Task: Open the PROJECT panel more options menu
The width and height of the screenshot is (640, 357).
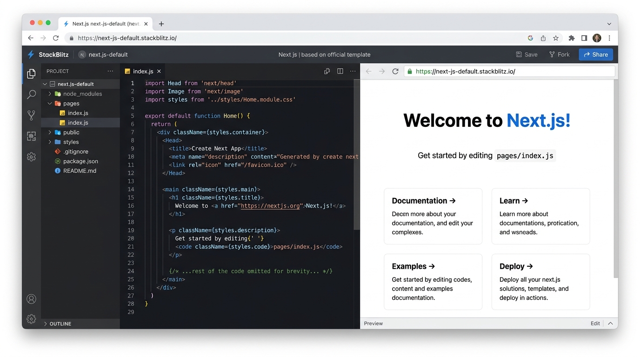Action: point(110,71)
